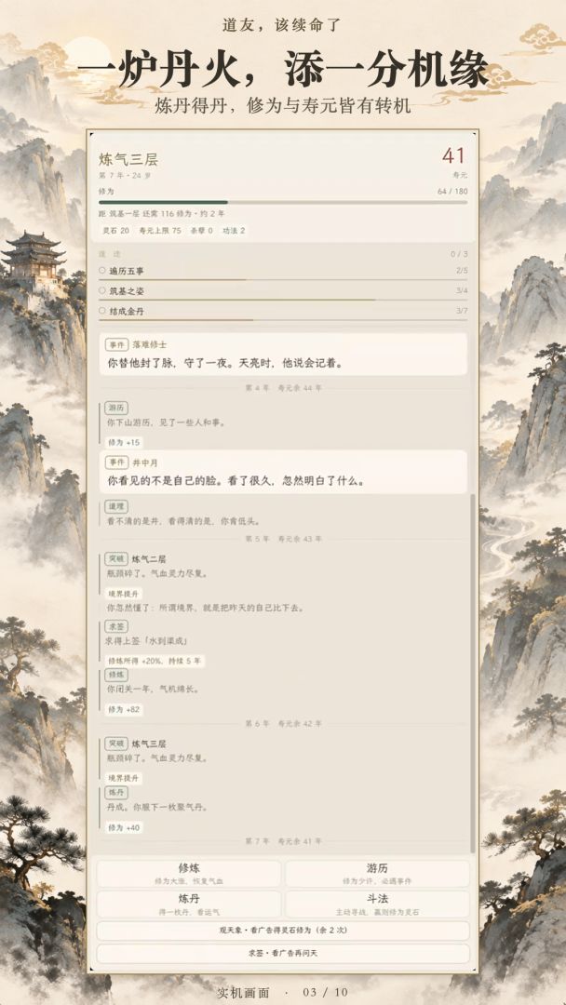Click the 道理 log tag
566x1005 pixels.
[116, 506]
